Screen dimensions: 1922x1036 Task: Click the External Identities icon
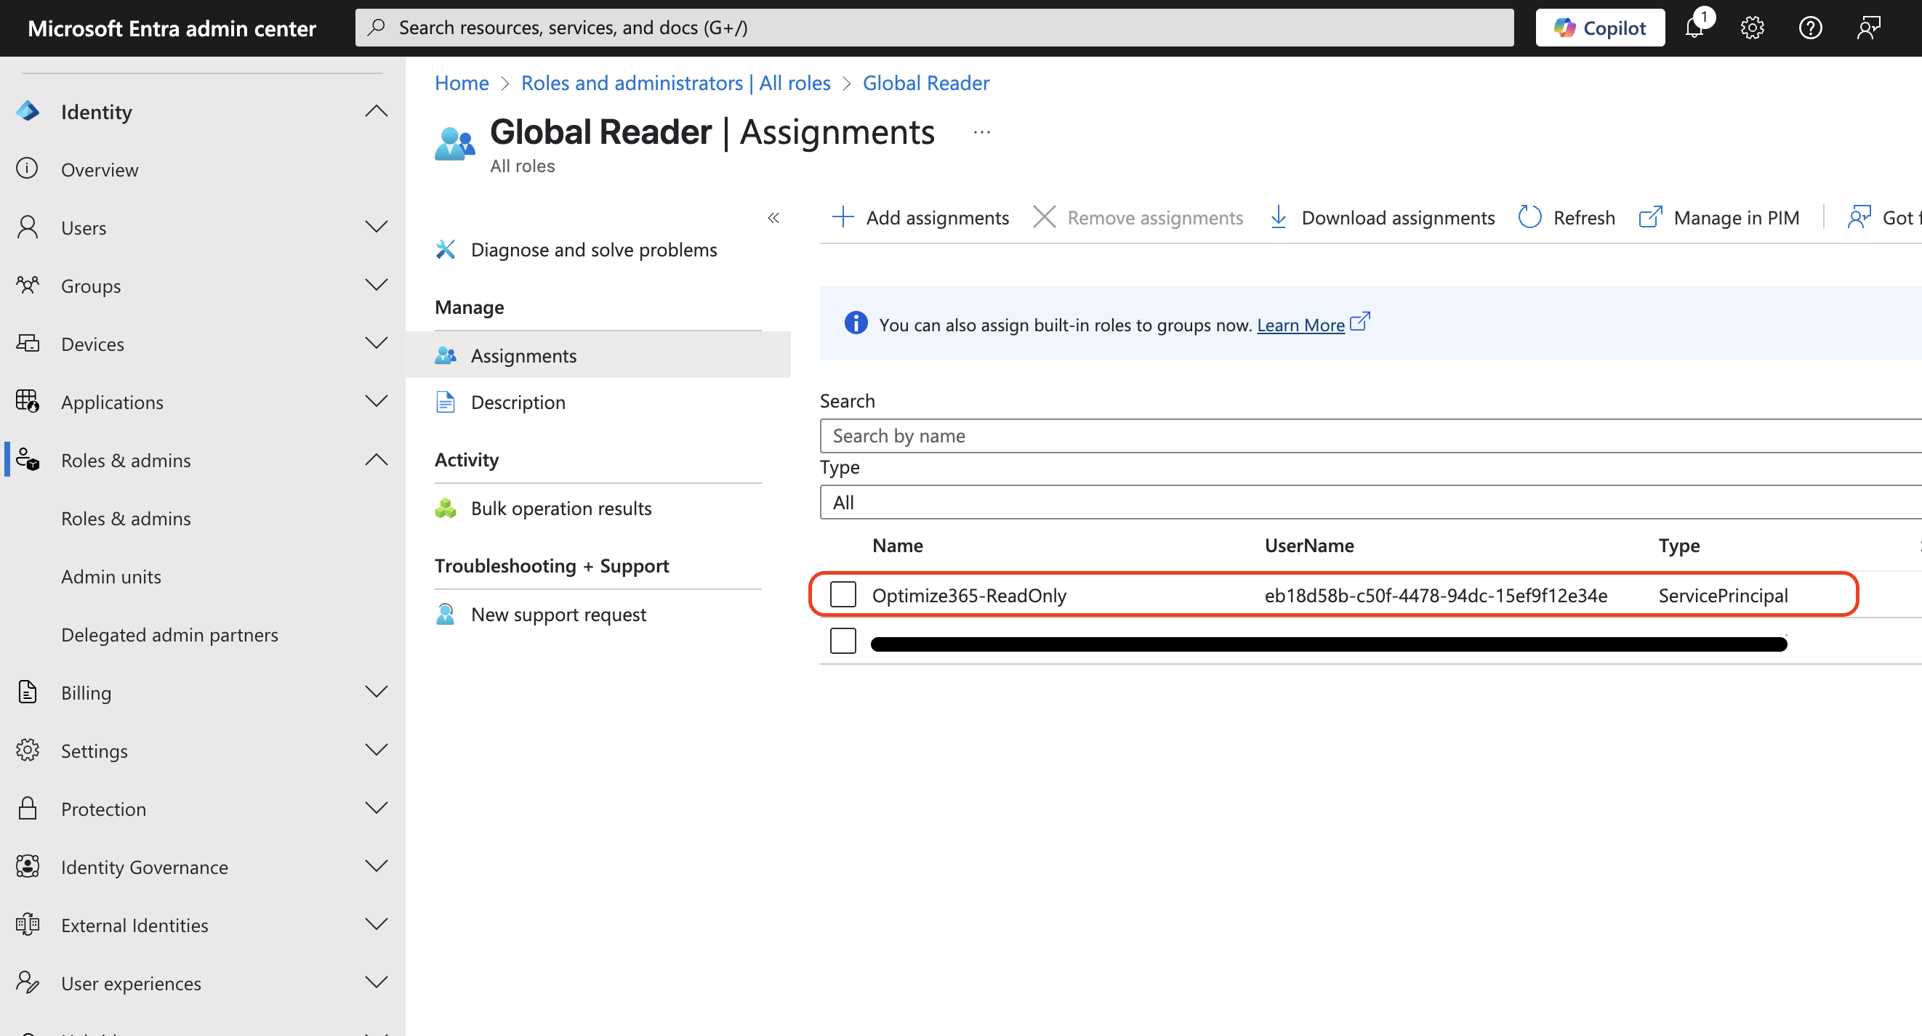[28, 924]
